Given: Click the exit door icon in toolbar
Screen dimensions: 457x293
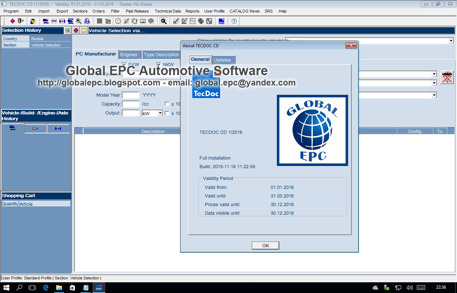Looking at the screenshot, I should point(20,21).
